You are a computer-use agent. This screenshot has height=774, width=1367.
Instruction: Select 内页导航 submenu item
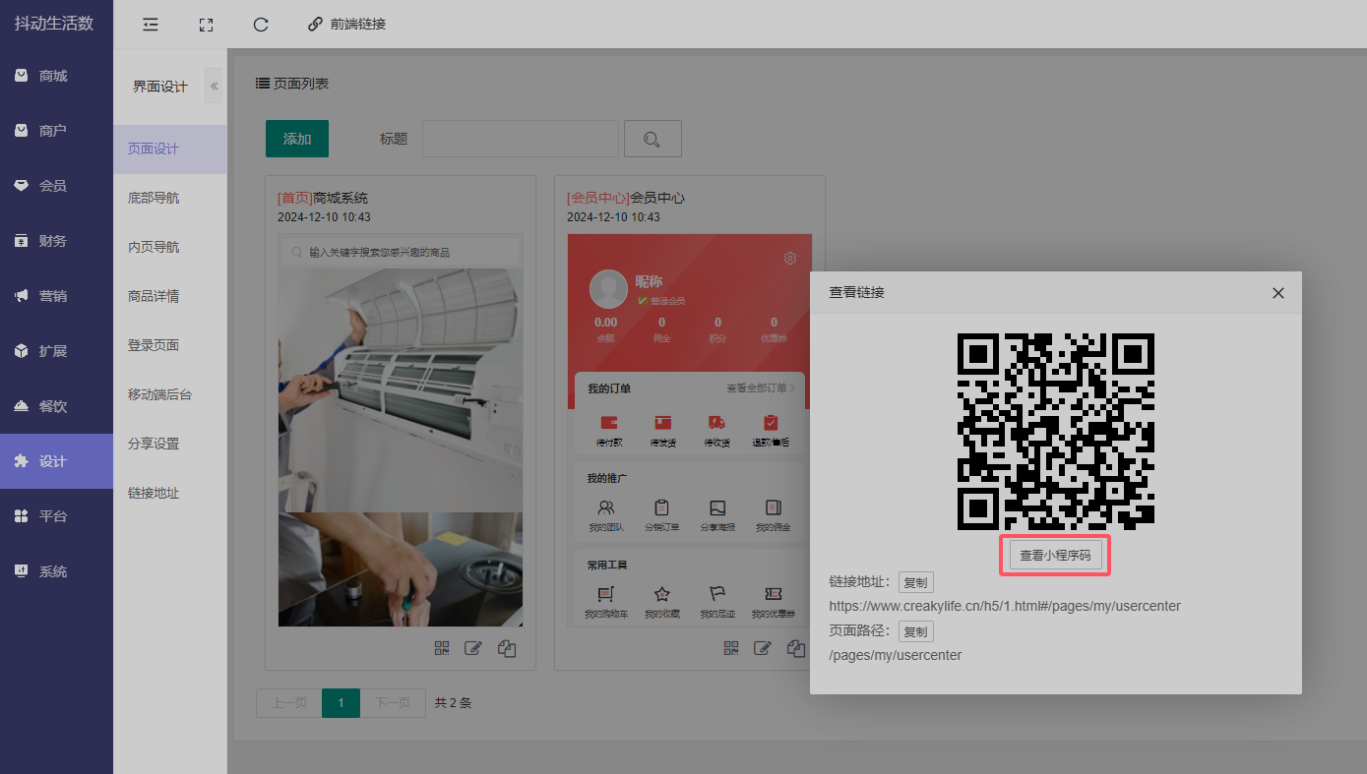[x=169, y=248]
